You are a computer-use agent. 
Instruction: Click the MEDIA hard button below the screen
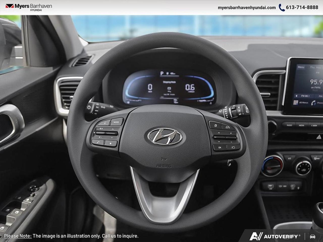pyautogui.click(x=302, y=125)
